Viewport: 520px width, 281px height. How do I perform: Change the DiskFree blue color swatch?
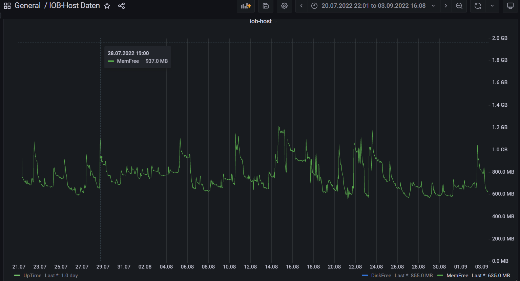point(365,276)
